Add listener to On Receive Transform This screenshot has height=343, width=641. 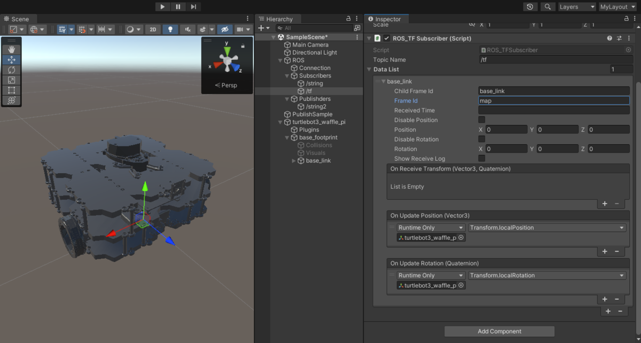pos(605,204)
